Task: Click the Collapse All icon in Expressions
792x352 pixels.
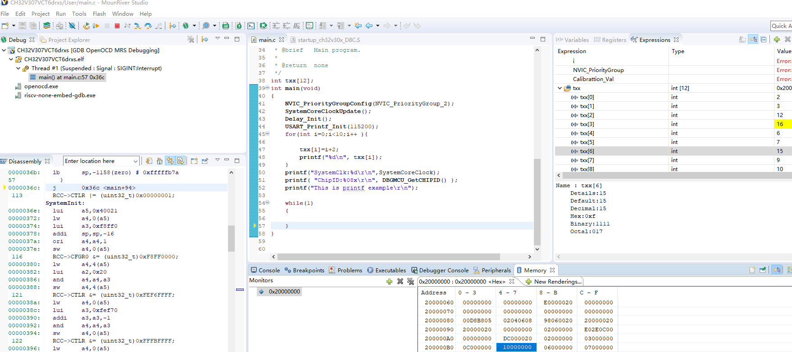Action: [764, 40]
